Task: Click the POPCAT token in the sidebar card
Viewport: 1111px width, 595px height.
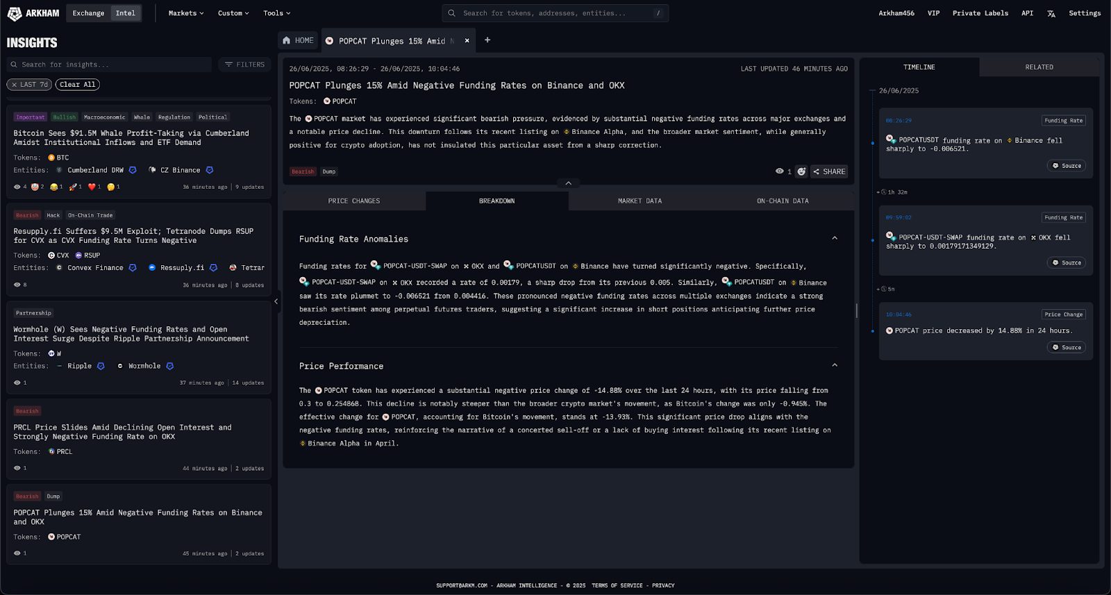Action: [64, 537]
